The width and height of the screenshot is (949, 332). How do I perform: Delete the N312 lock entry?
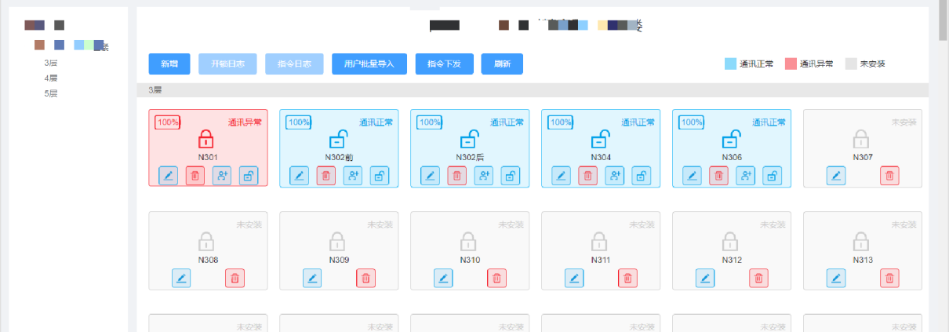click(758, 278)
